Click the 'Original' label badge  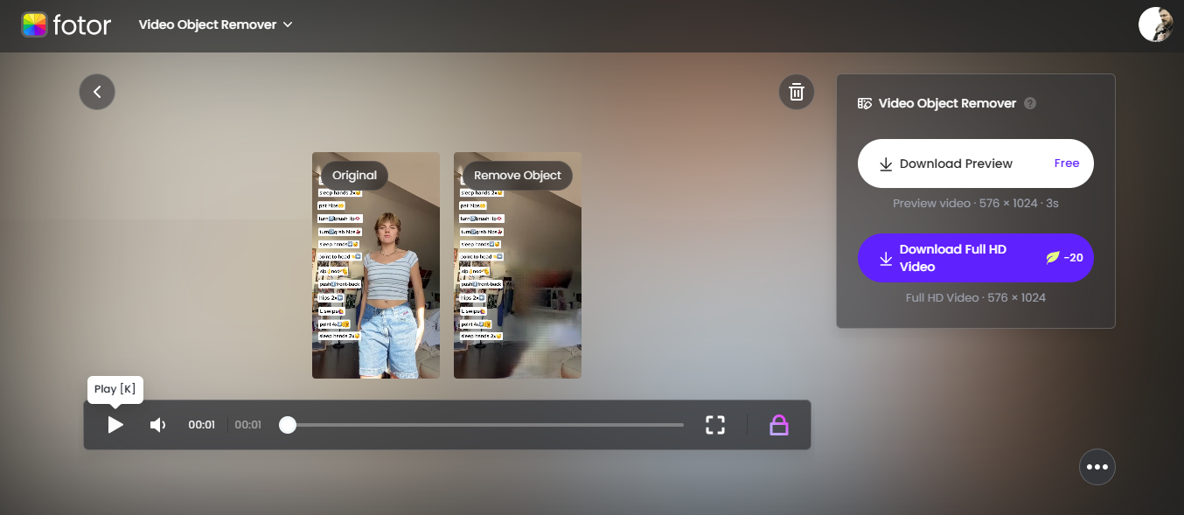(355, 176)
